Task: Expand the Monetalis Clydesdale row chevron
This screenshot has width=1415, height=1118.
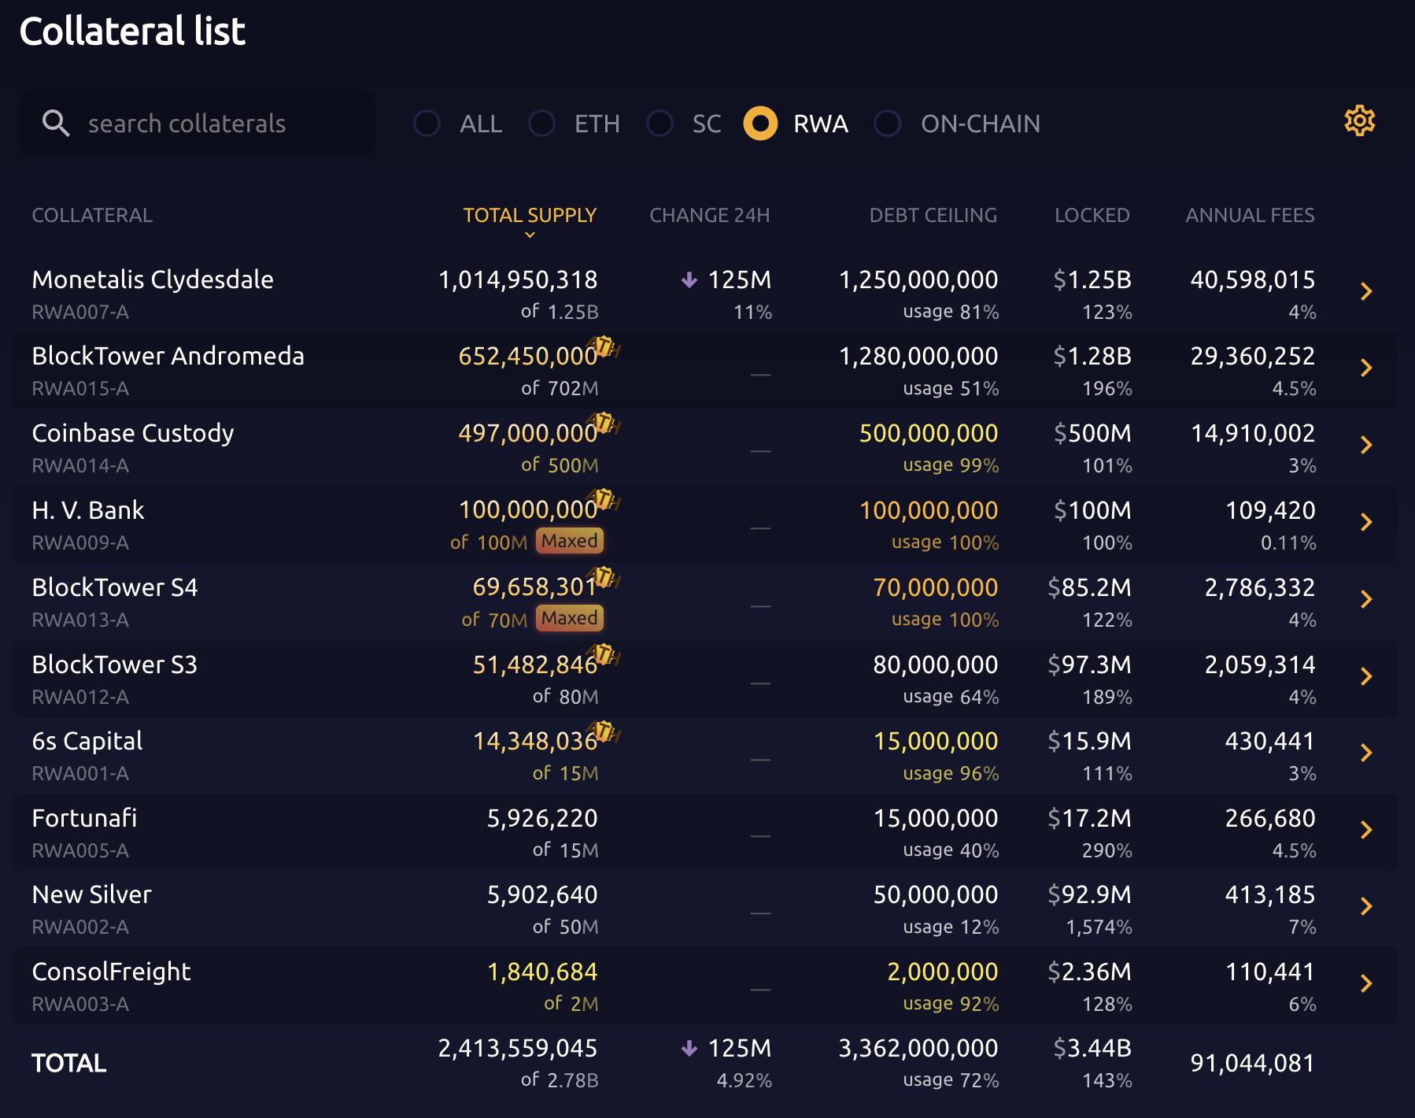Action: pos(1366,291)
